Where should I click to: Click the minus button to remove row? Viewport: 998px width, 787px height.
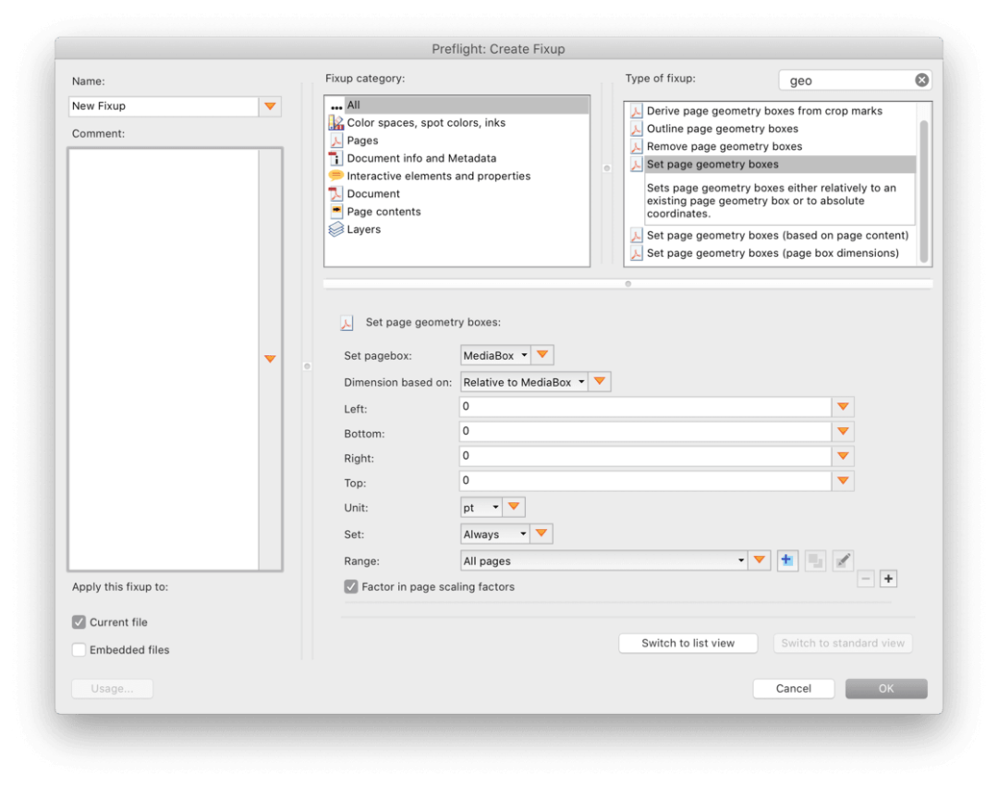point(866,579)
